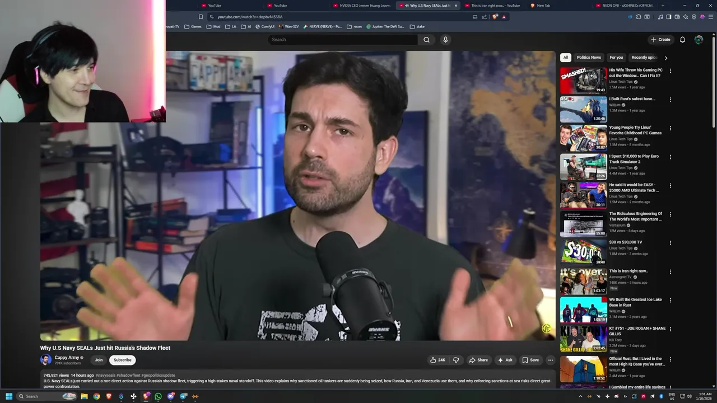Open the Games bookmark folder
The height and width of the screenshot is (403, 717).
[x=193, y=26]
